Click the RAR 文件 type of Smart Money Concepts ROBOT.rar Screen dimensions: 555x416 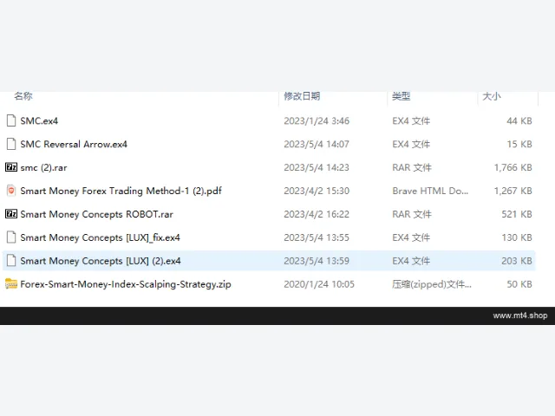click(412, 214)
